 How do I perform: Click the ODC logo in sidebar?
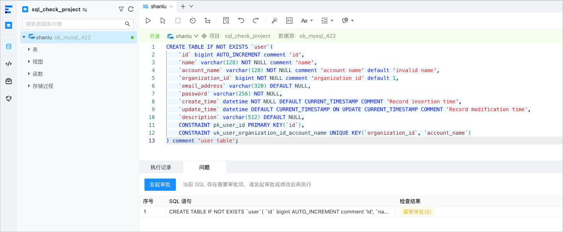pos(9,9)
